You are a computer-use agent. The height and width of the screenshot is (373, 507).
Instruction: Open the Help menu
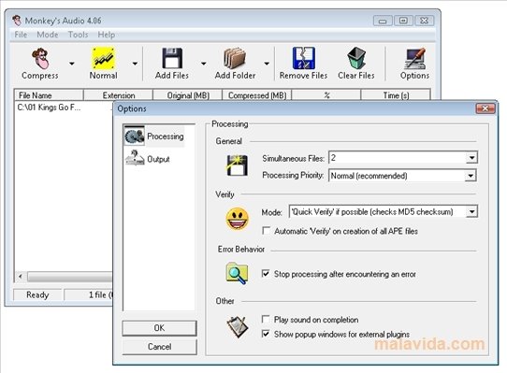pyautogui.click(x=107, y=35)
